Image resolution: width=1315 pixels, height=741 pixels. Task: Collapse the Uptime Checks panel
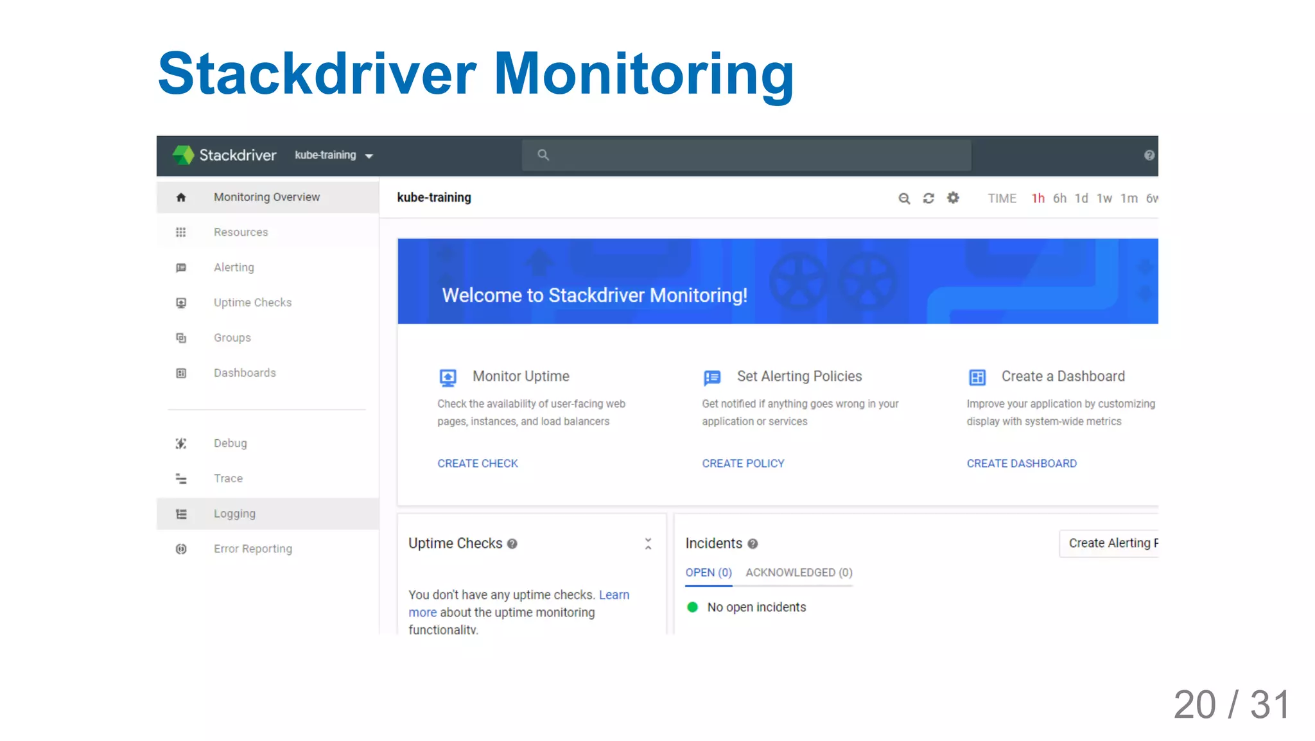648,544
